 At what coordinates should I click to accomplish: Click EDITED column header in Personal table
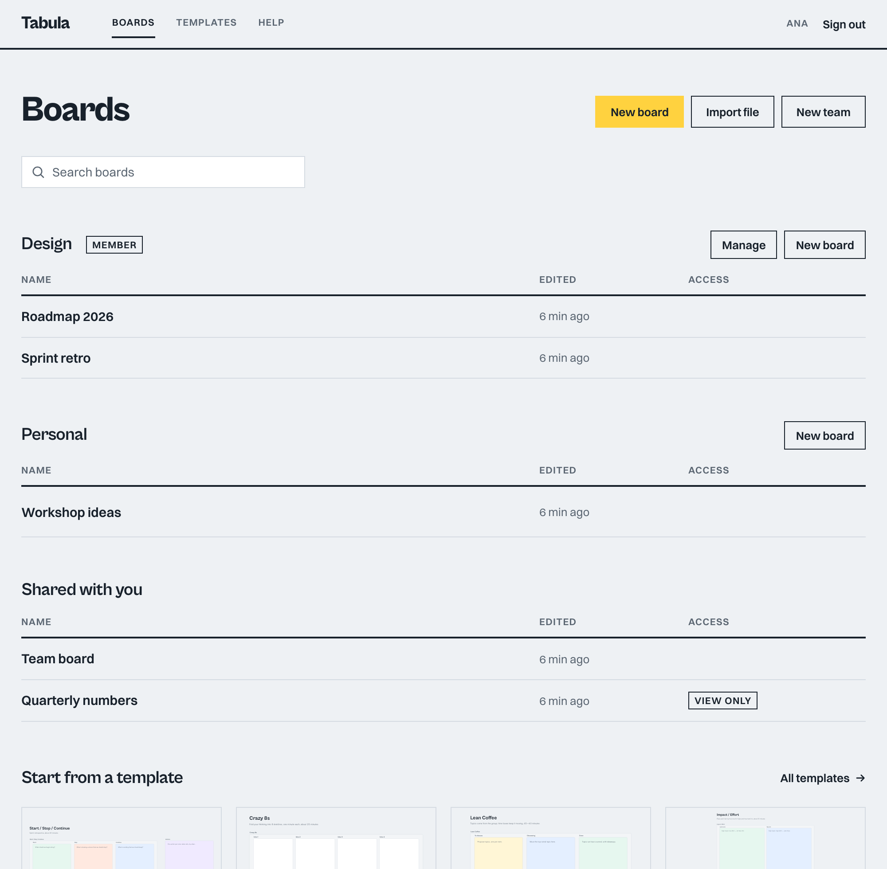point(557,470)
